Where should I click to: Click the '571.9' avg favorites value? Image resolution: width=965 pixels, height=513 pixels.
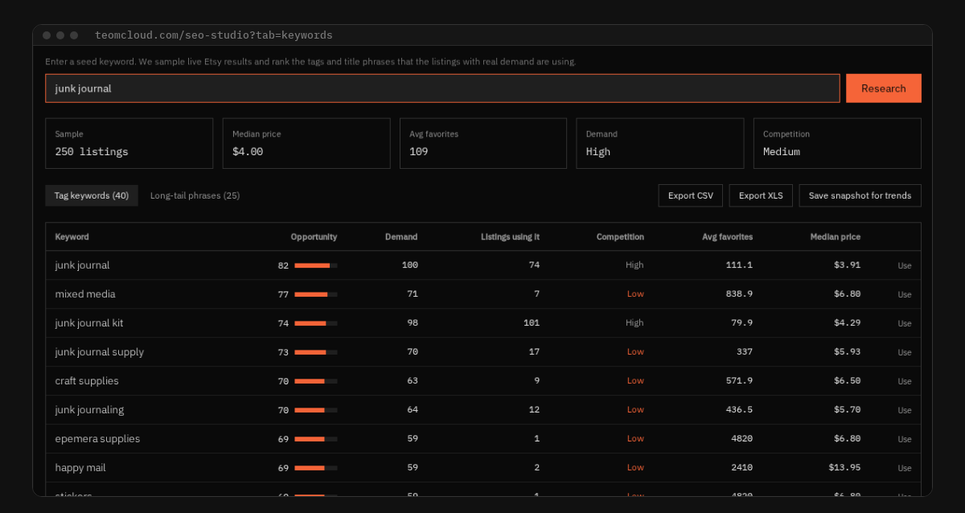(739, 381)
